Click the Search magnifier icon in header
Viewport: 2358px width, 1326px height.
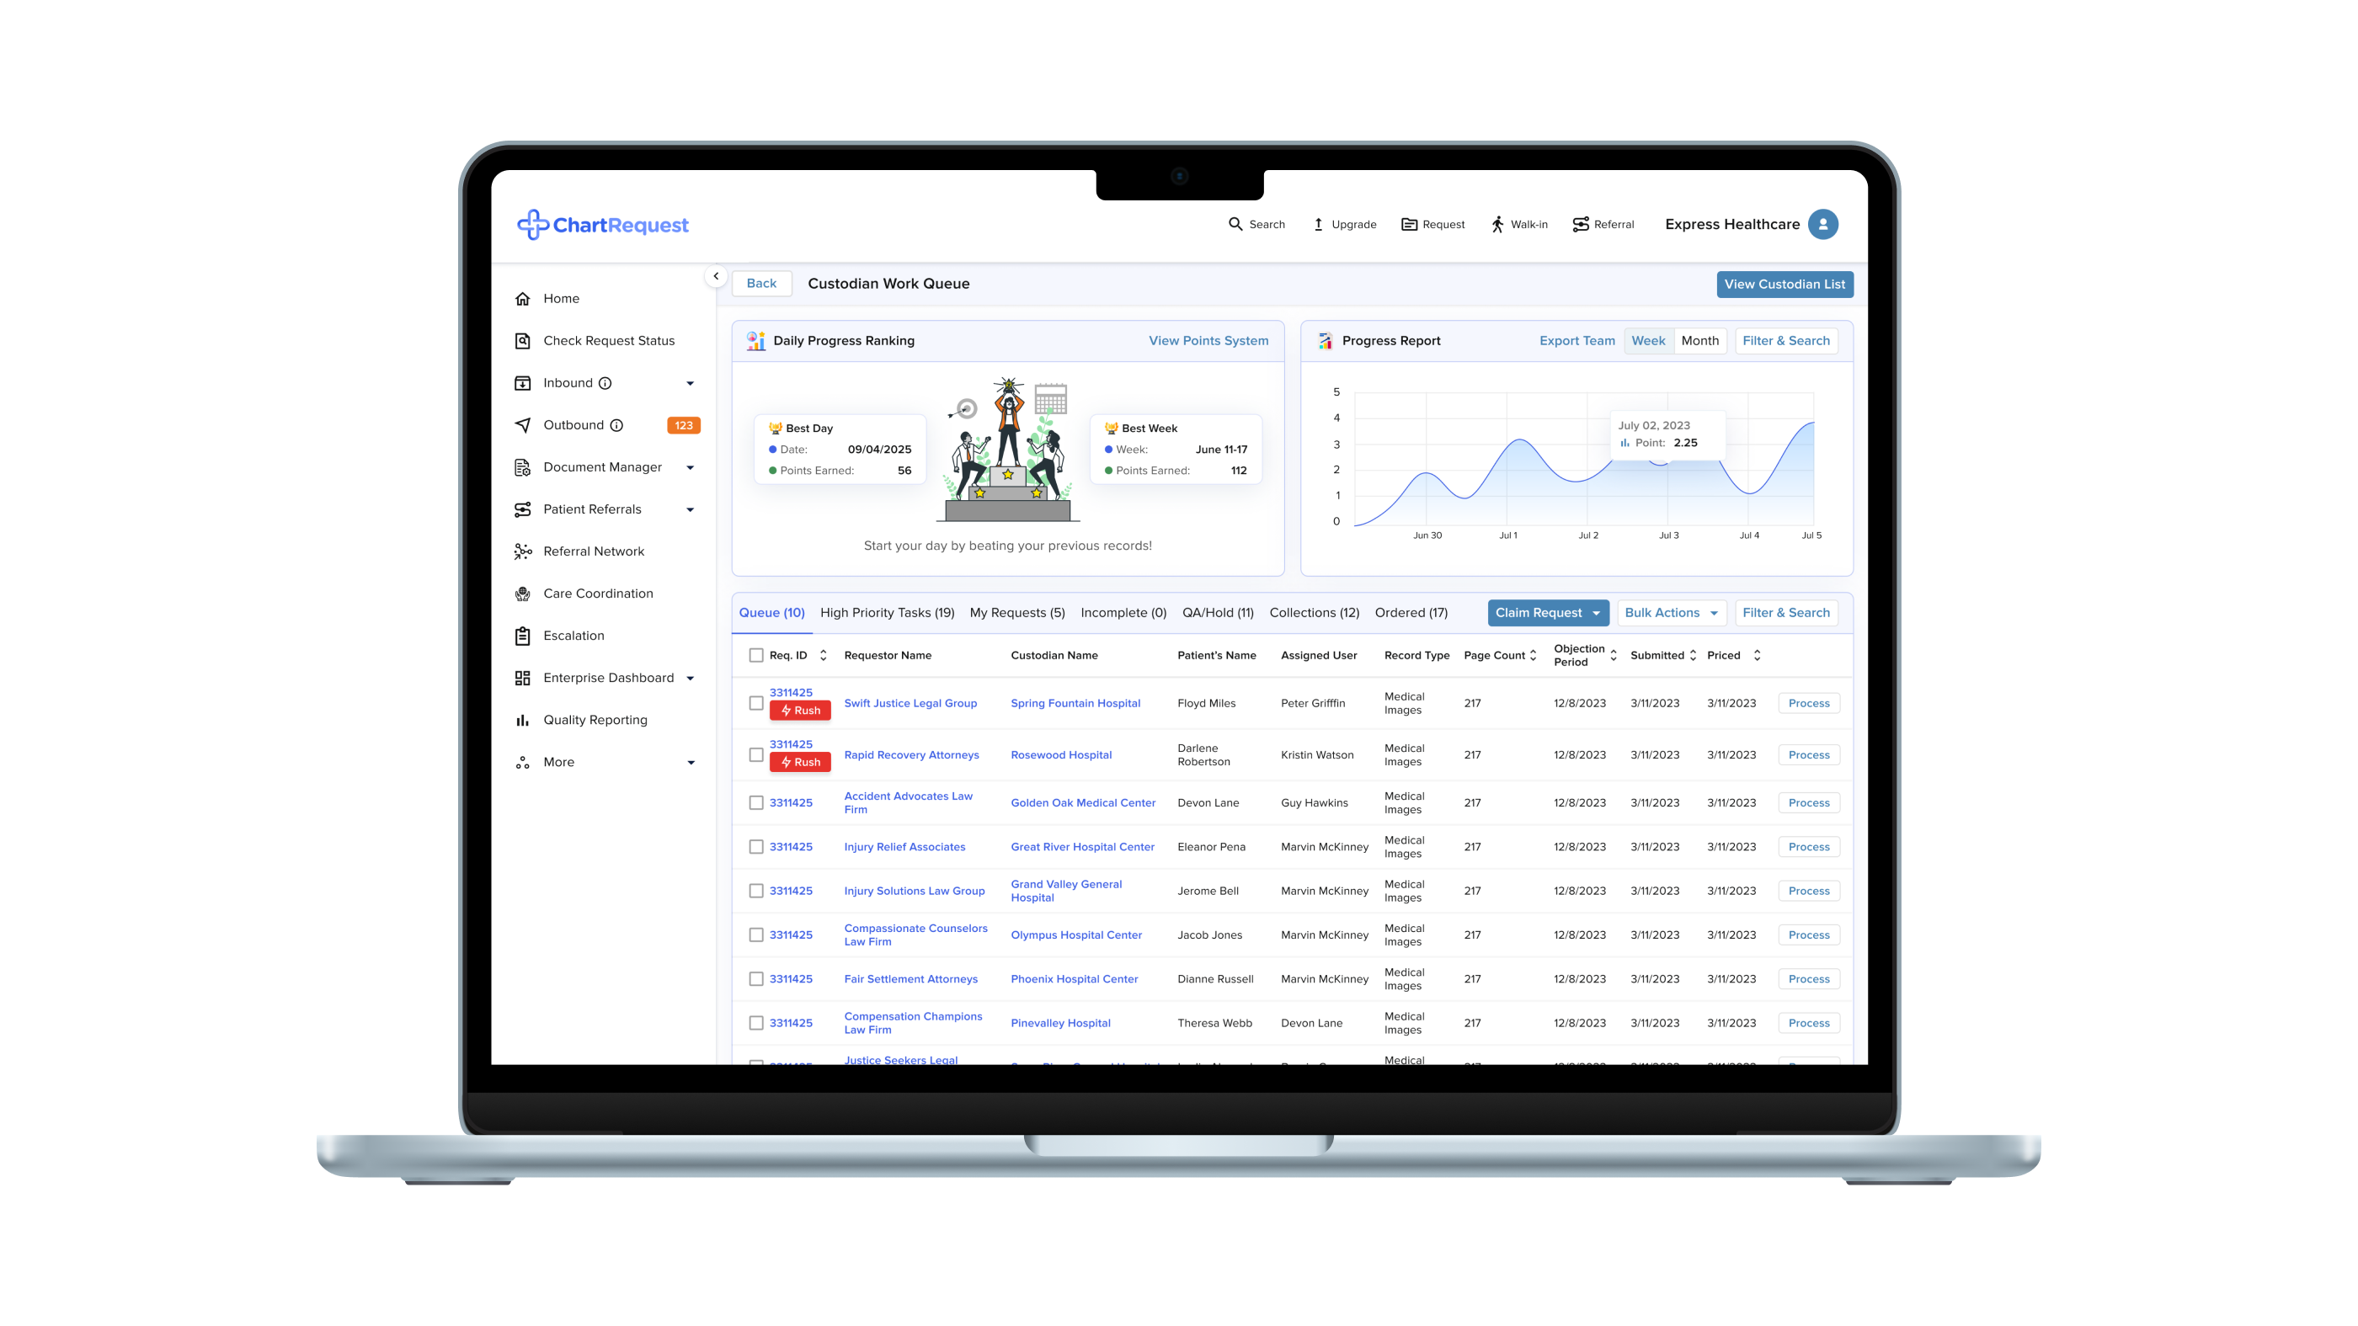pyautogui.click(x=1235, y=224)
